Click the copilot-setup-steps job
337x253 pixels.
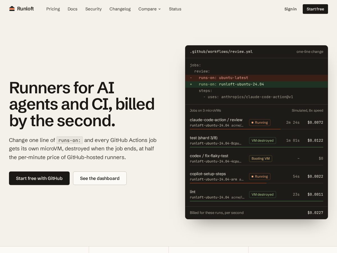[208, 174]
